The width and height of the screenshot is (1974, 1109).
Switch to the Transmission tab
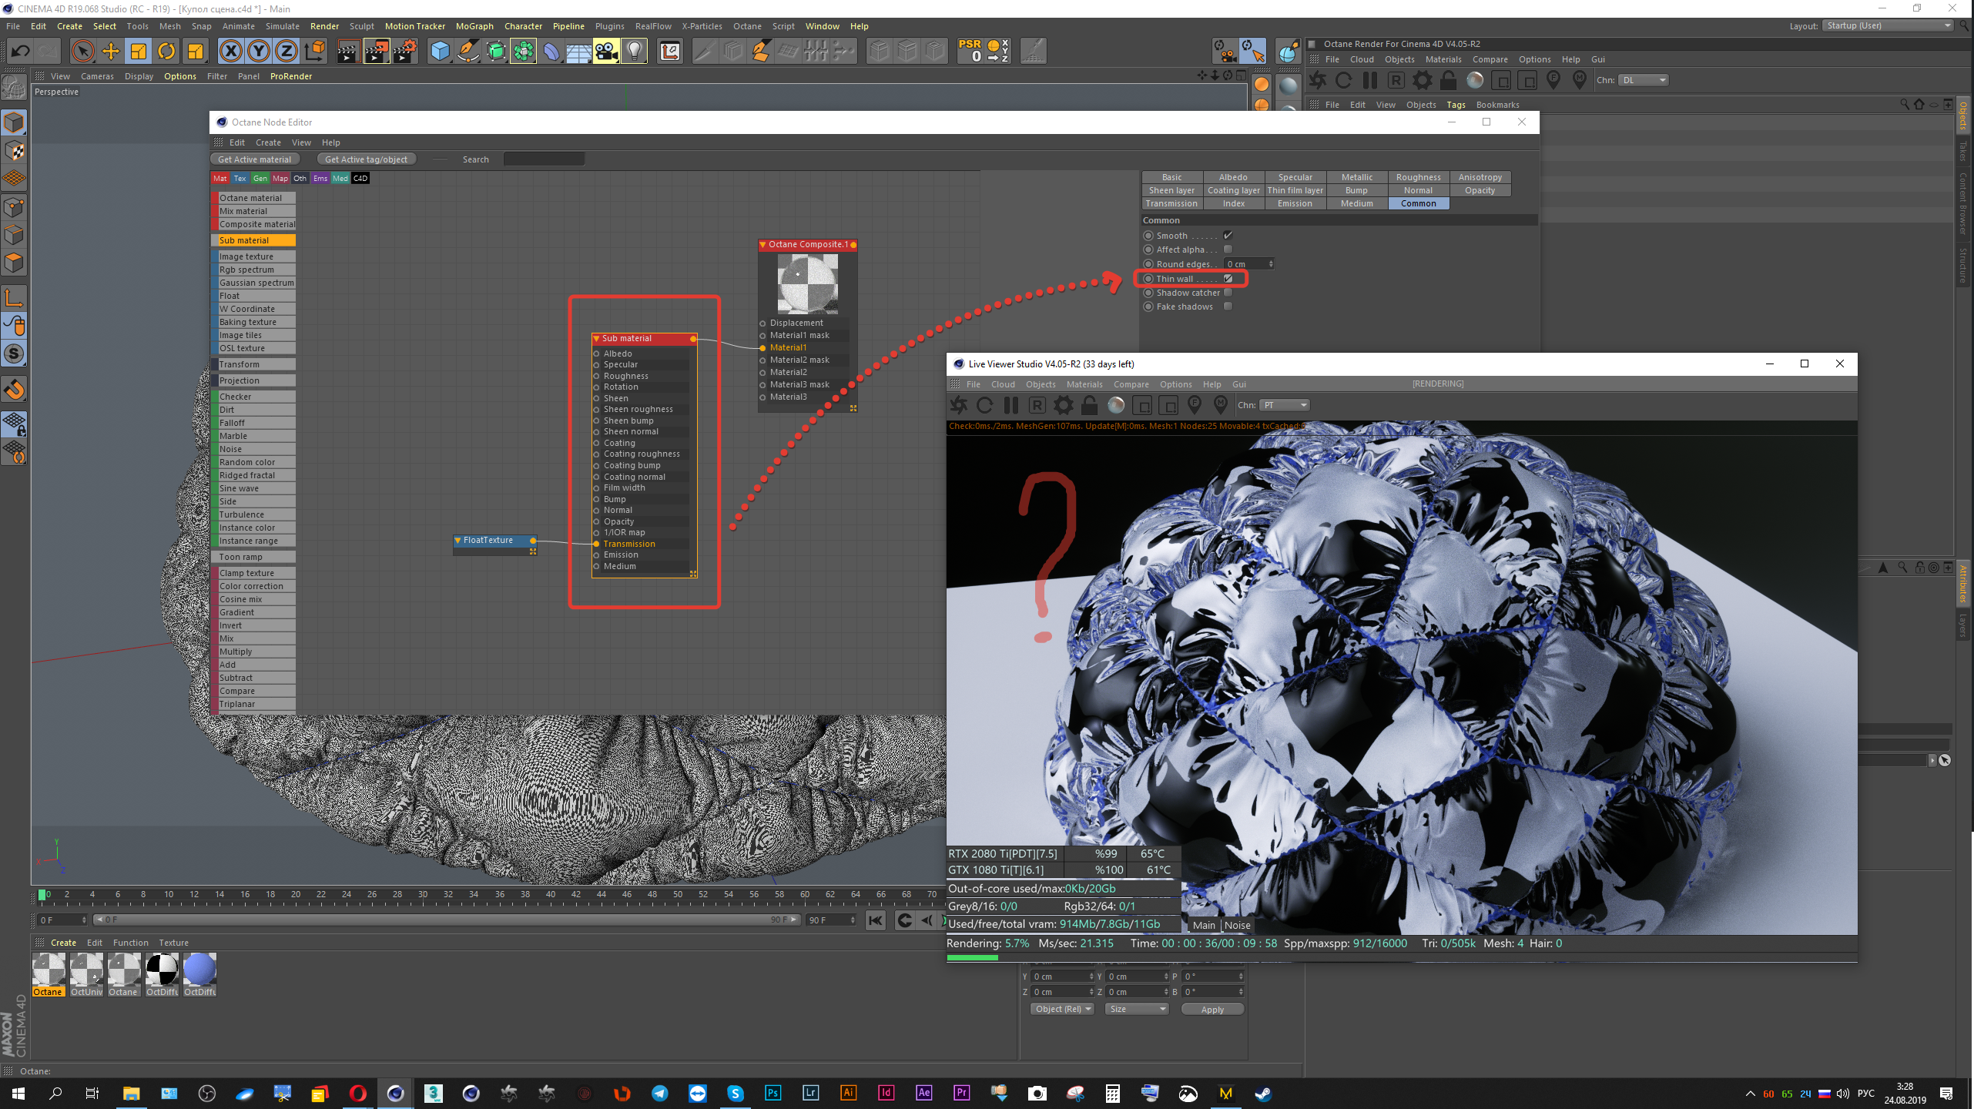point(1171,203)
